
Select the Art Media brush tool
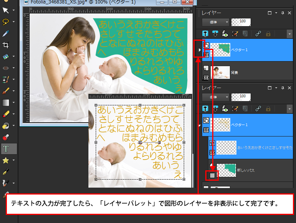(x=6, y=183)
